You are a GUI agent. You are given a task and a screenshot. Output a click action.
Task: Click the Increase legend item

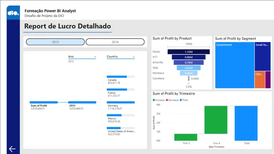point(159,100)
